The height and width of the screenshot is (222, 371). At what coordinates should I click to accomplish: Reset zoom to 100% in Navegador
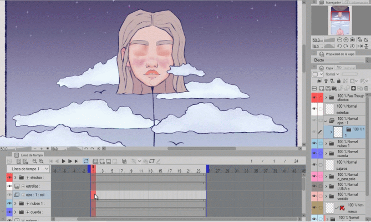(352, 40)
